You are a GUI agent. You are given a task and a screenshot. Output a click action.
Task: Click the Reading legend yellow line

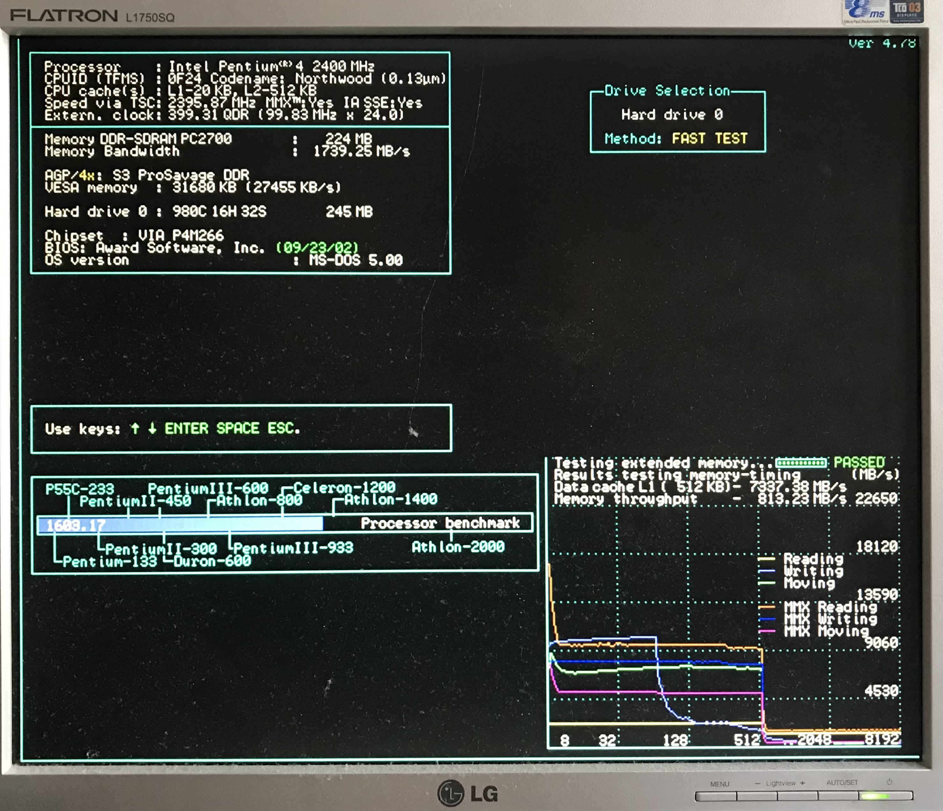pyautogui.click(x=766, y=559)
